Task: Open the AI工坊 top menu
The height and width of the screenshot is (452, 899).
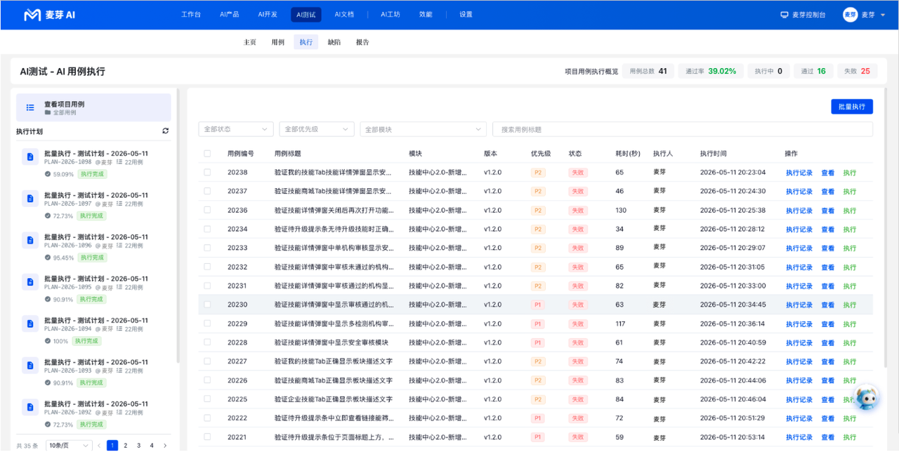Action: 391,15
